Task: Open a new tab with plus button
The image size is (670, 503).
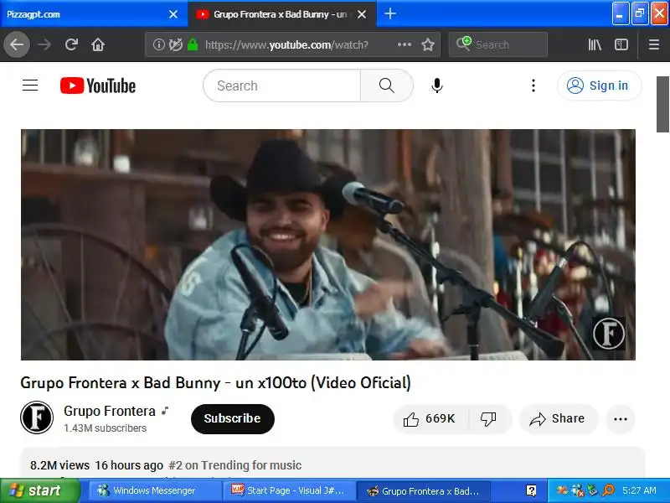Action: 390,13
